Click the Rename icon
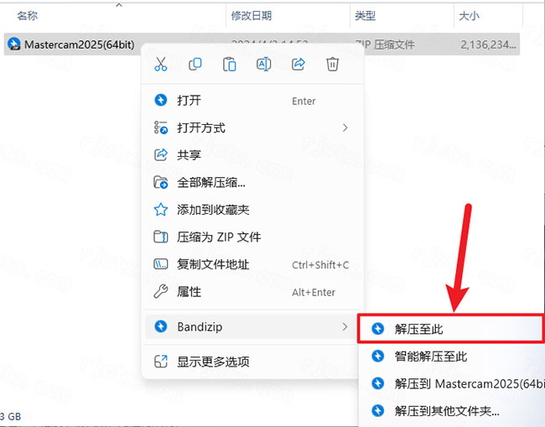This screenshot has width=545, height=427. tap(264, 64)
